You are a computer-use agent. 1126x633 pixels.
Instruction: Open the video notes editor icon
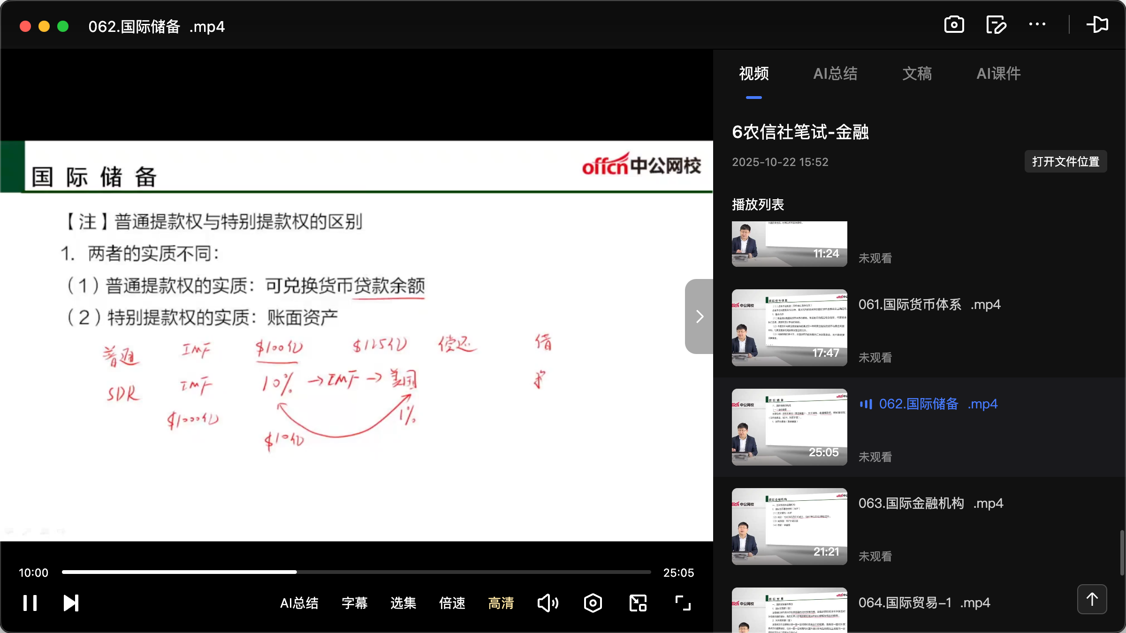tap(996, 24)
